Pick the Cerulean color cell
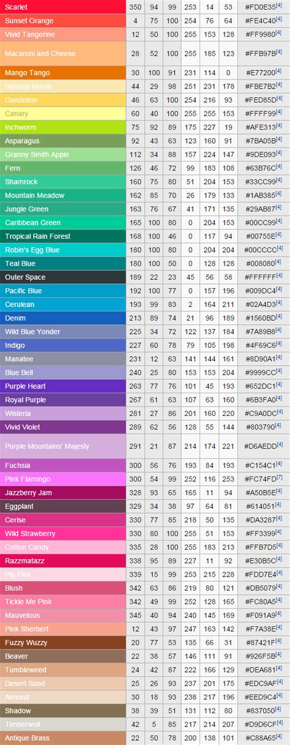 tap(63, 304)
